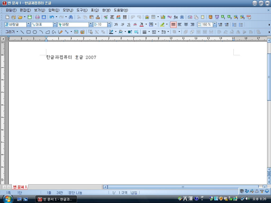The width and height of the screenshot is (271, 203).
Task: Insert a picture using the image icon
Action: tap(147, 17)
